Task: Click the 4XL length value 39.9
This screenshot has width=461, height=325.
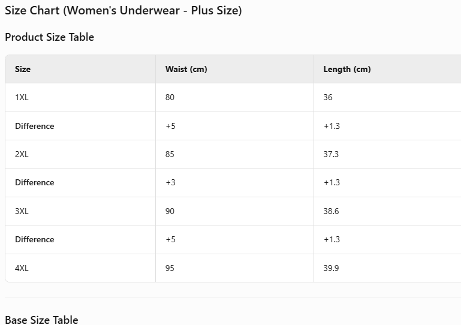Action: [331, 268]
